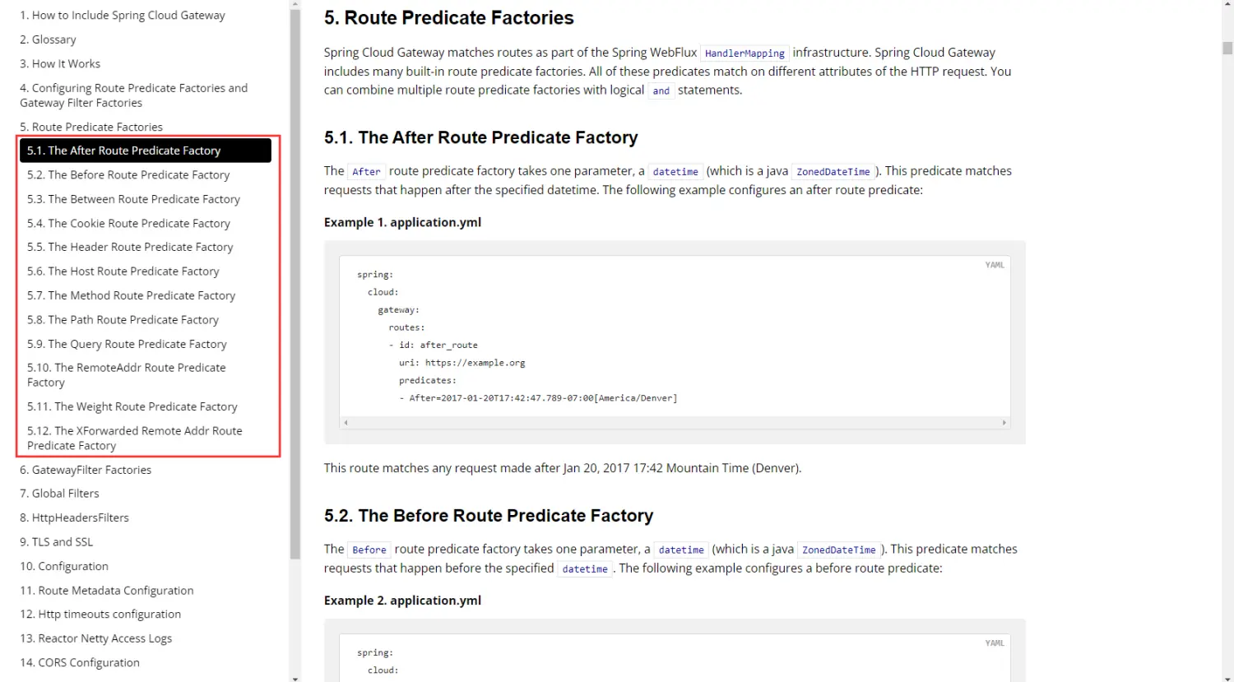Open 14. CORS Configuration link
The width and height of the screenshot is (1234, 682).
pyautogui.click(x=80, y=663)
